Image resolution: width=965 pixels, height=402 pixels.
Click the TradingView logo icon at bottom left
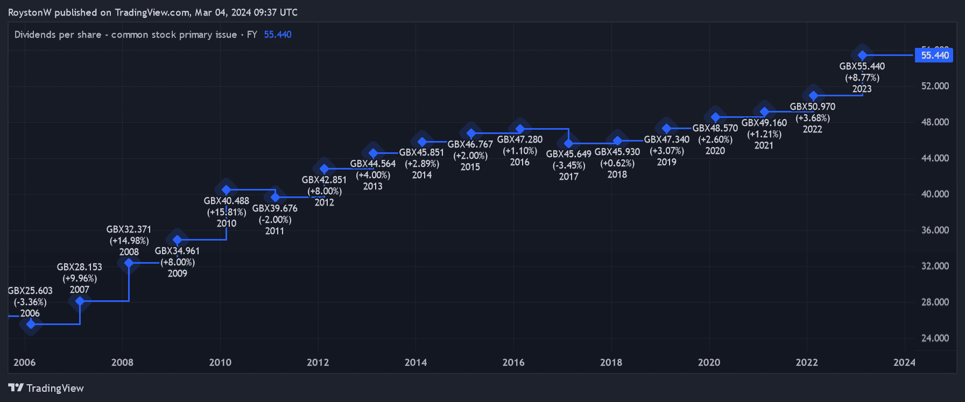[x=16, y=388]
